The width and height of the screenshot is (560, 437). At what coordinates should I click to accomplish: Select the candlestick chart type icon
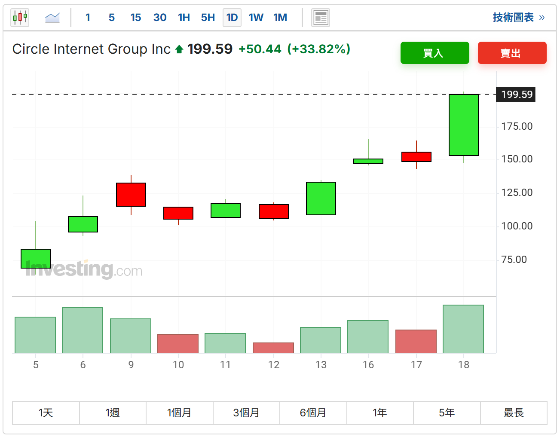tap(20, 18)
